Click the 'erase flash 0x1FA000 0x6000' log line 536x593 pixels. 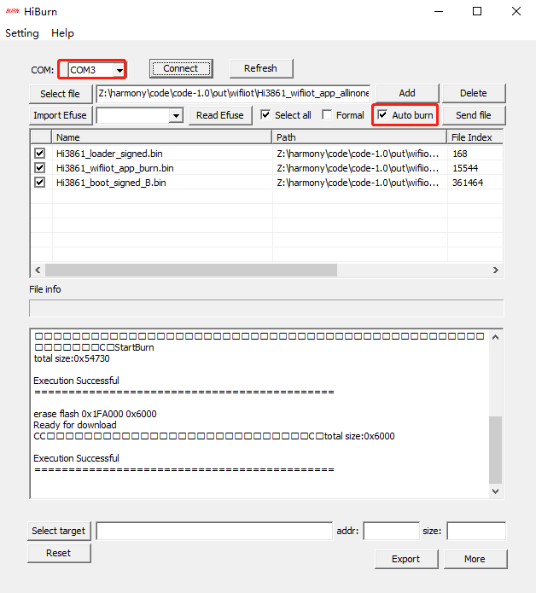[x=95, y=414]
